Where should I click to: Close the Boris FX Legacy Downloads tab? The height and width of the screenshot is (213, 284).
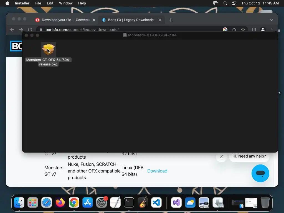coord(160,20)
